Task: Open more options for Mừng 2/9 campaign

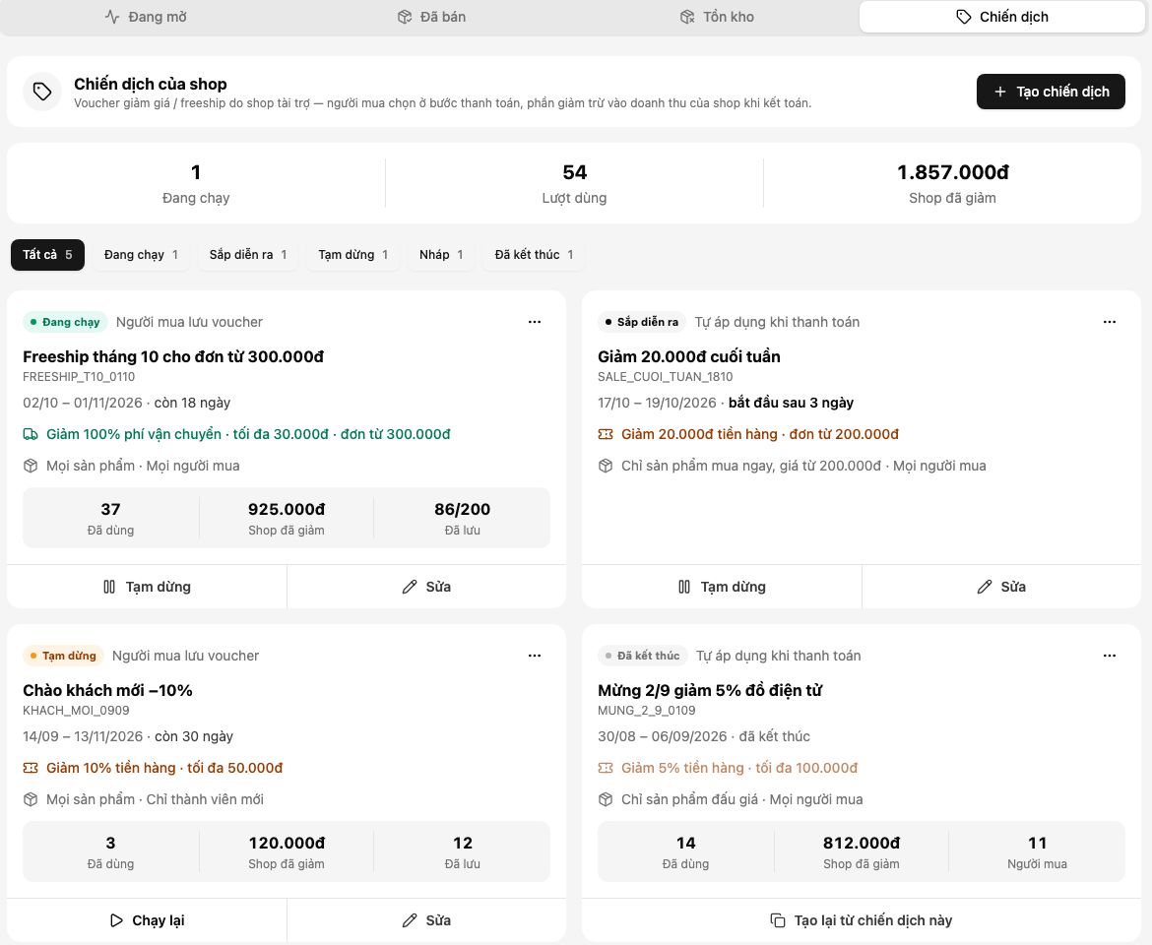Action: click(1110, 656)
